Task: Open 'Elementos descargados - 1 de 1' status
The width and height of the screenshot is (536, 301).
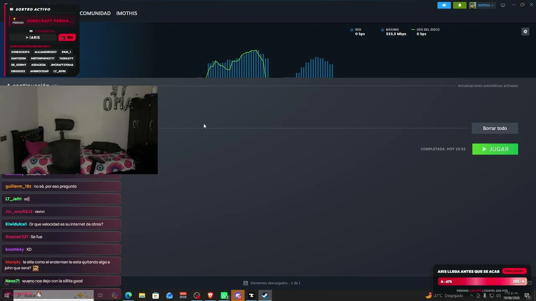Action: (x=276, y=283)
